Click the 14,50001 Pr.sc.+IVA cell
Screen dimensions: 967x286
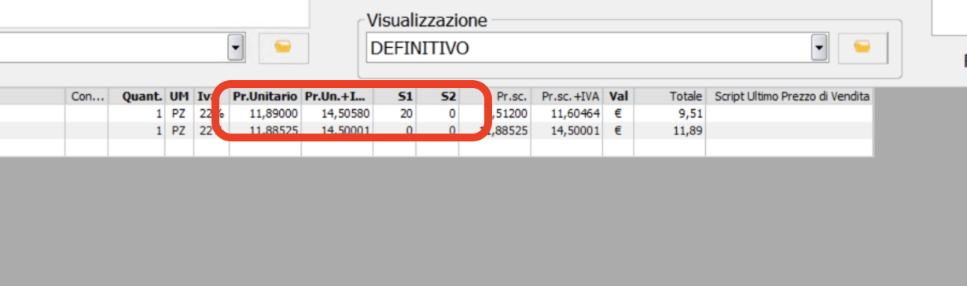(x=567, y=130)
